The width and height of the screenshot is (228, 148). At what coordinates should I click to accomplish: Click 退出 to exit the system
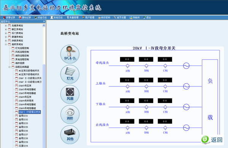point(147,17)
